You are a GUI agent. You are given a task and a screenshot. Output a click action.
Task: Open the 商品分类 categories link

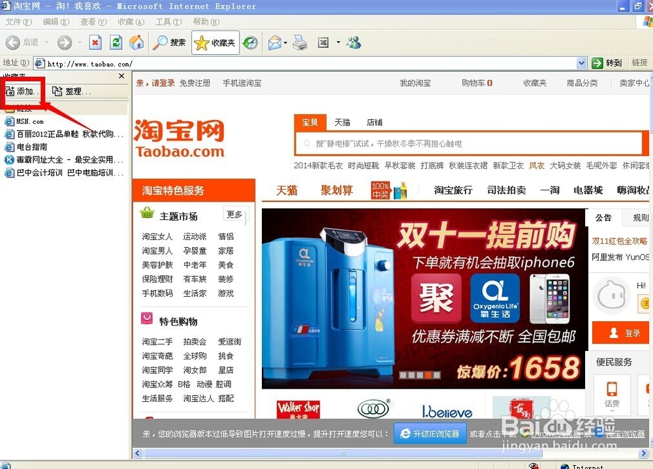coord(582,83)
